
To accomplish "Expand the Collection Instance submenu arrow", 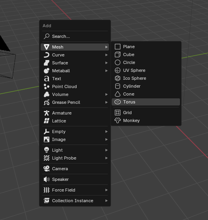I will [107, 201].
